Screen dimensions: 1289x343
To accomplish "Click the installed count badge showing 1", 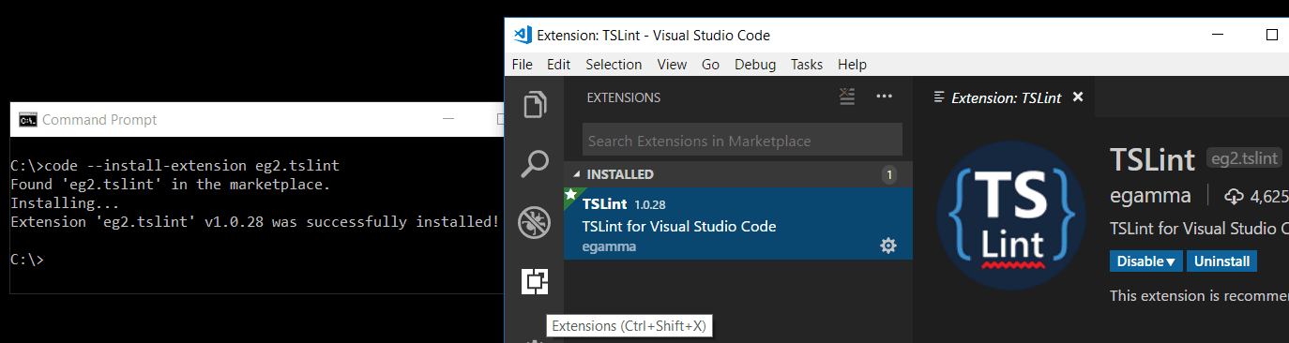I will [x=889, y=174].
